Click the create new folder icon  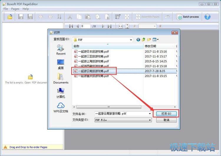tap(149, 39)
